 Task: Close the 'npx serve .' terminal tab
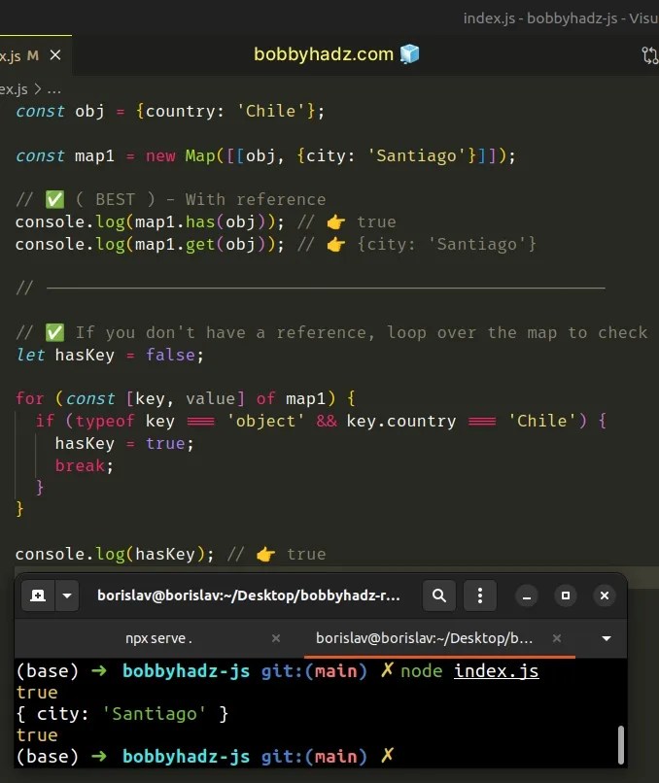(x=276, y=638)
